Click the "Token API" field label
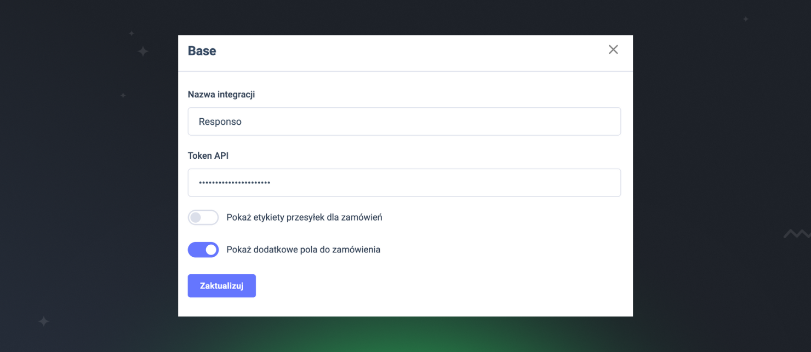Viewport: 811px width, 352px height. 208,155
